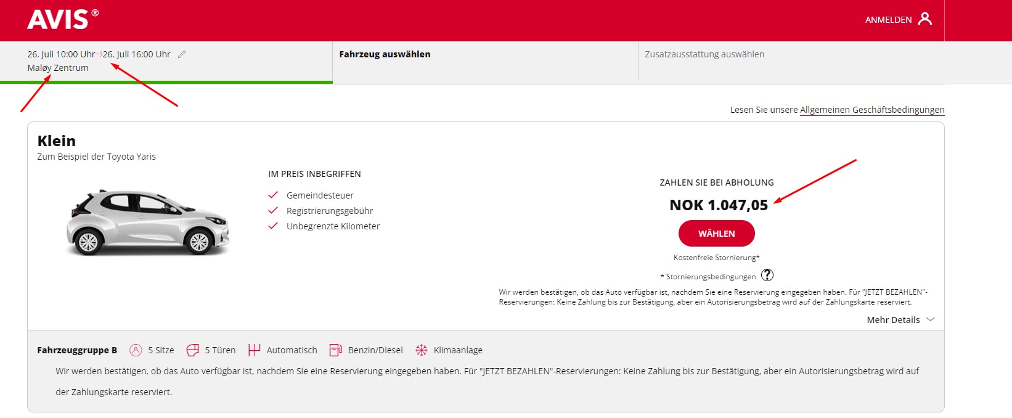
Task: Click the Zum Beispiel der Toyota Yaris text
Action: [96, 157]
